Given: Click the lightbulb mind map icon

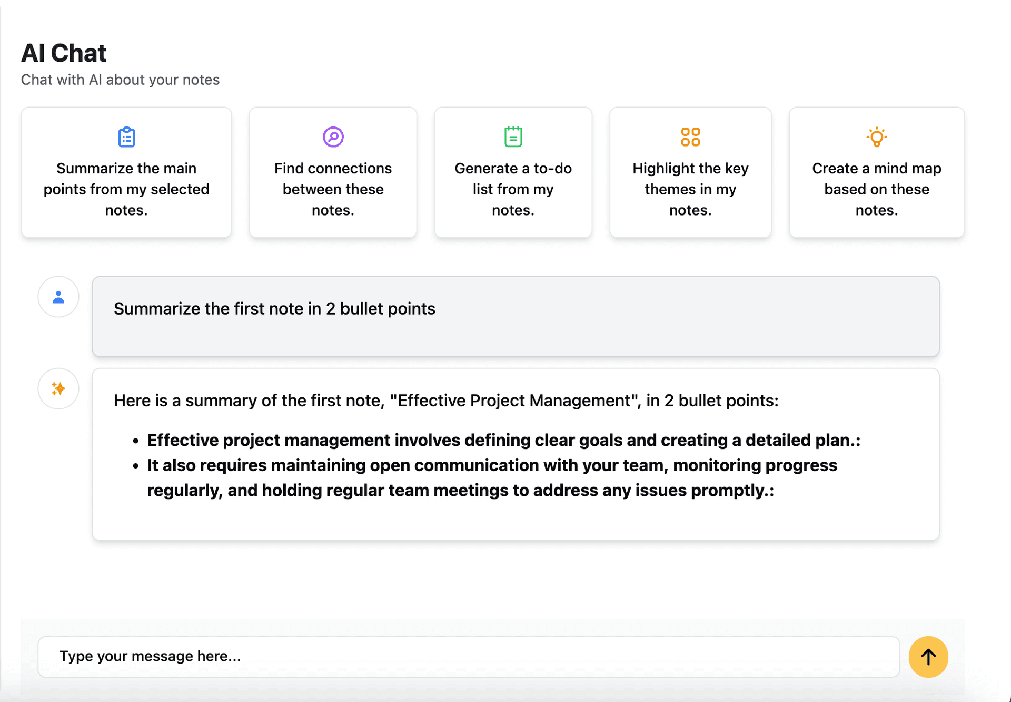Looking at the screenshot, I should point(876,137).
